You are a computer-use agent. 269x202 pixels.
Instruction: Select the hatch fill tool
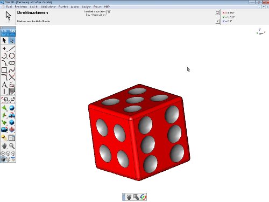point(12,92)
